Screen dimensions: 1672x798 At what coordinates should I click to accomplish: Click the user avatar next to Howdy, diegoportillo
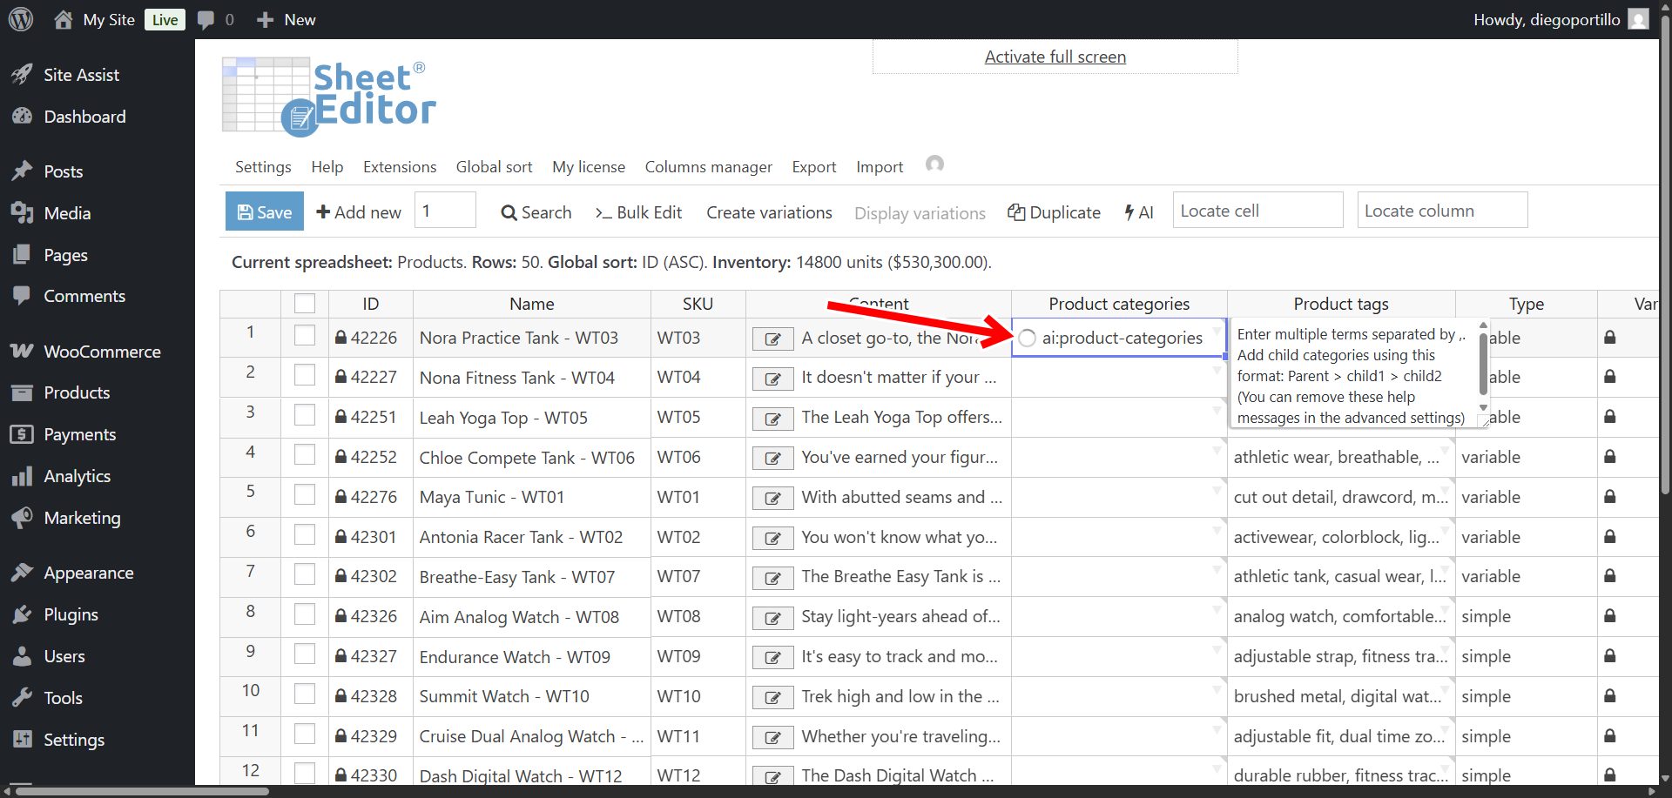(x=1638, y=19)
